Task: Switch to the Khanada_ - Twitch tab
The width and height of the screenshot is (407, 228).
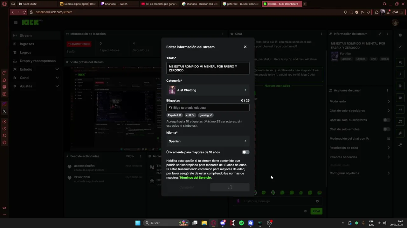Action: pyautogui.click(x=119, y=4)
